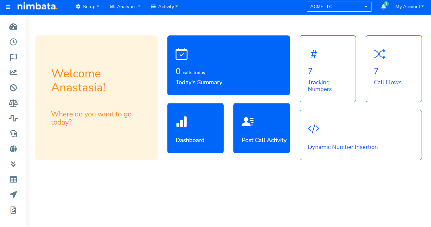431x227 pixels.
Task: Click the Dashboard tile label
Action: 190,140
